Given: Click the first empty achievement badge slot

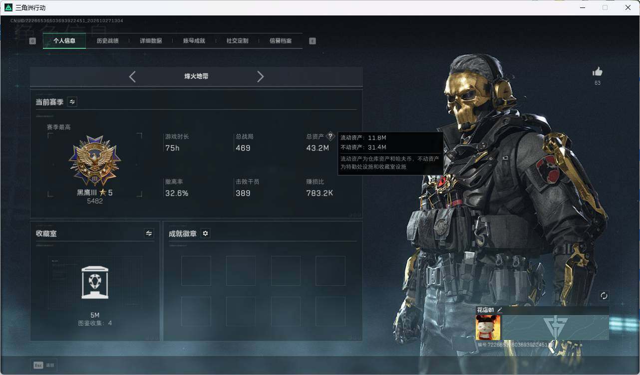Looking at the screenshot, I should pos(196,271).
